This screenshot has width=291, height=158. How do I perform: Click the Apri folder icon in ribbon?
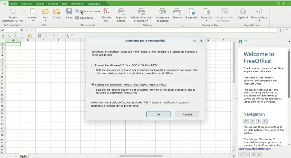point(46,12)
